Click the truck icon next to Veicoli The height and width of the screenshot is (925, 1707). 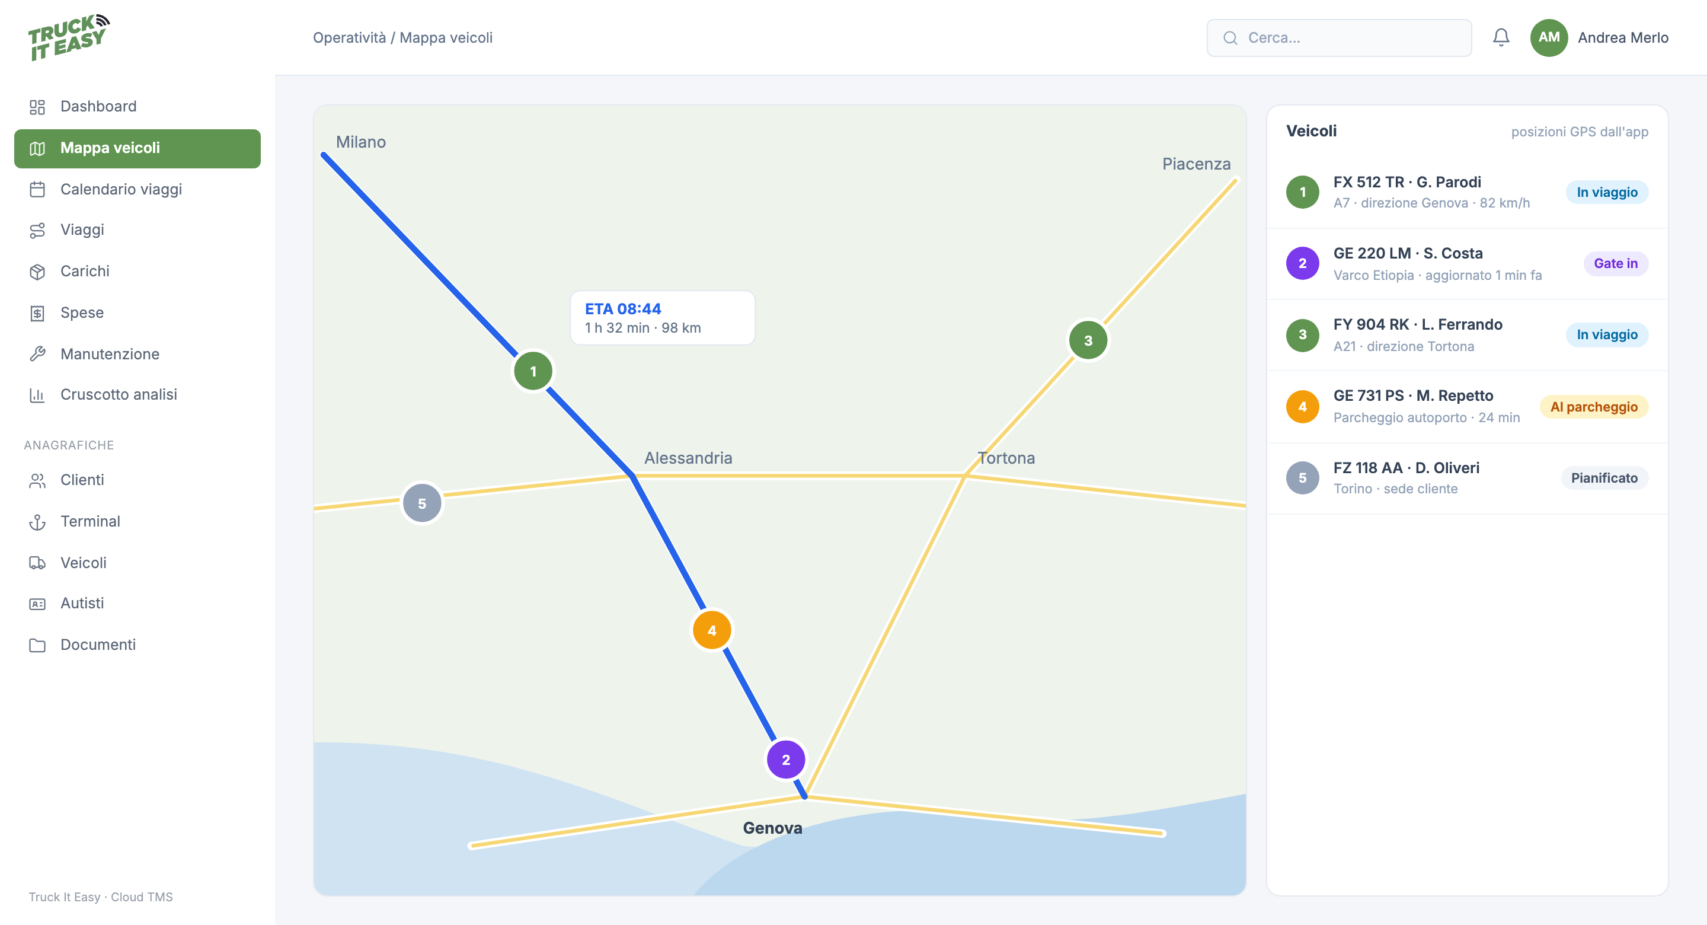tap(37, 563)
